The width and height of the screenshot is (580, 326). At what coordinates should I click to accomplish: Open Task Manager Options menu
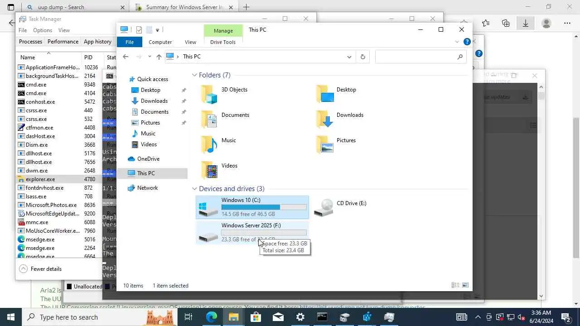43,30
